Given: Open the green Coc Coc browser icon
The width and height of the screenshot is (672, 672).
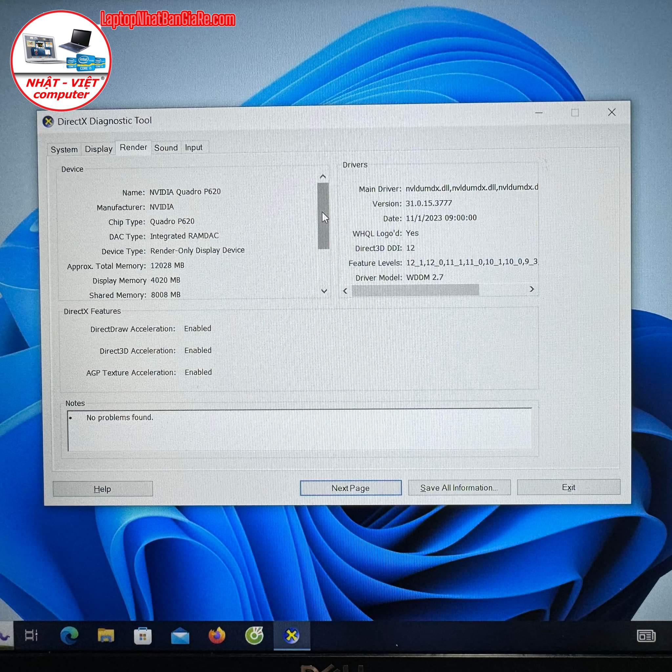Looking at the screenshot, I should (254, 636).
